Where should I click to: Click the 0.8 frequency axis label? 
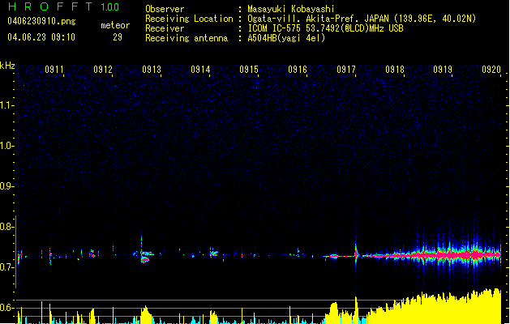tap(6, 227)
